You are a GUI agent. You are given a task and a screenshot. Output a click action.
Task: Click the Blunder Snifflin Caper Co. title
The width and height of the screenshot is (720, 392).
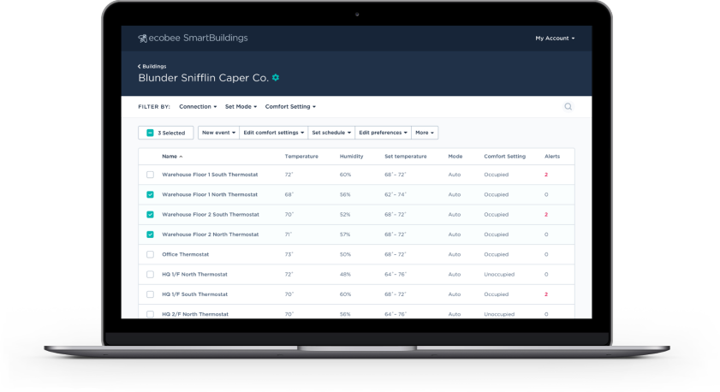204,78
